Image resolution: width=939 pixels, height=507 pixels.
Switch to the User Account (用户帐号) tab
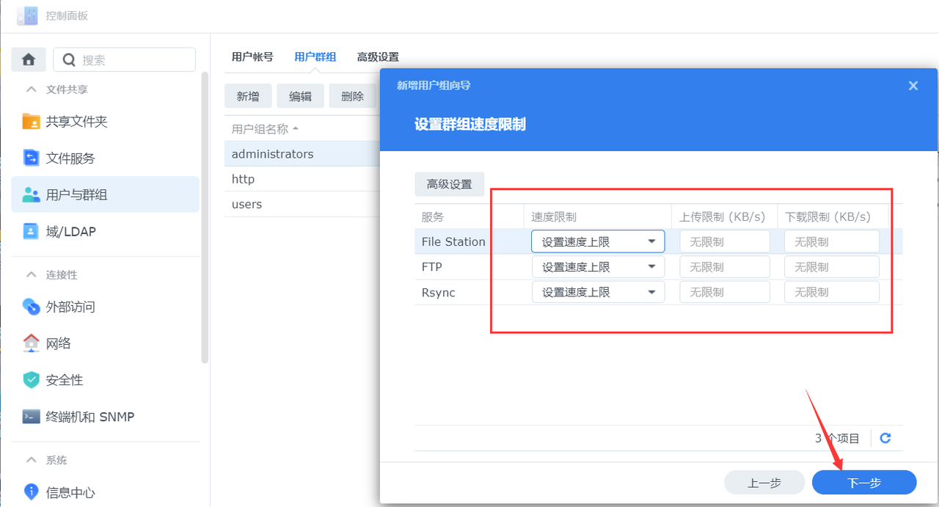pyautogui.click(x=252, y=57)
